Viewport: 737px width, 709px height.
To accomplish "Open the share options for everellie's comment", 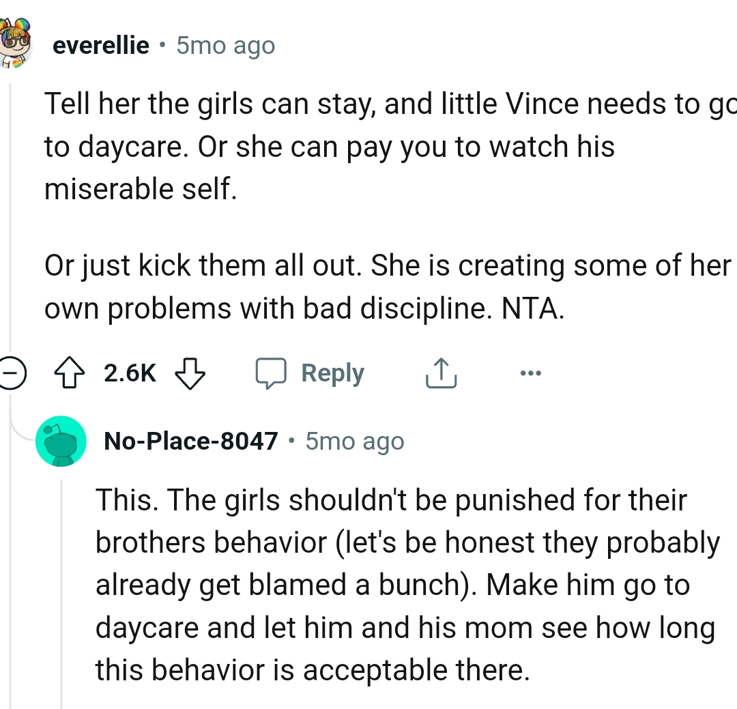I will point(441,373).
